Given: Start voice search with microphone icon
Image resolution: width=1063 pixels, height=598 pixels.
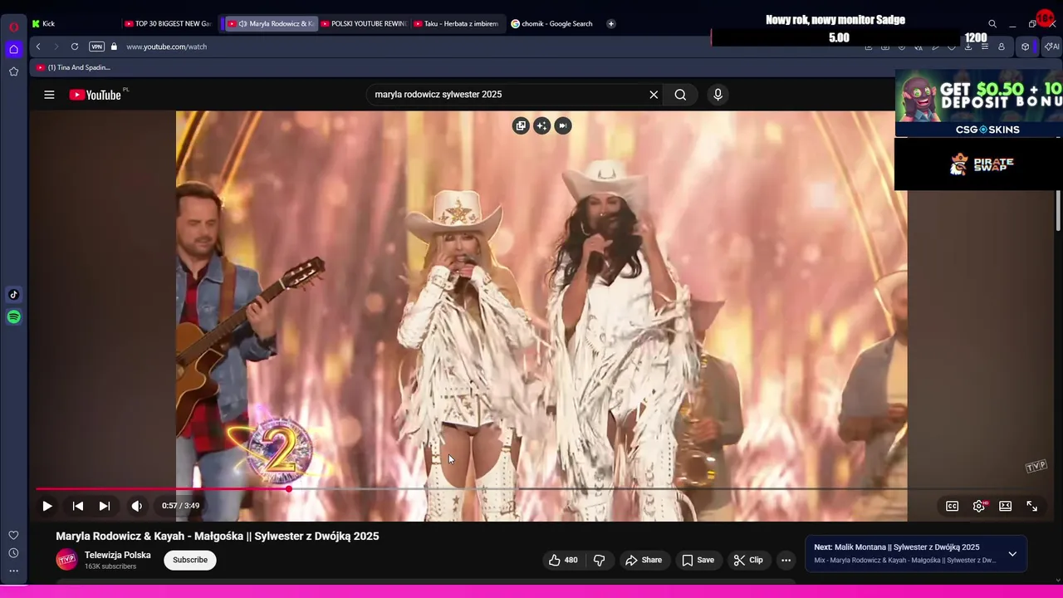Looking at the screenshot, I should pos(718,95).
